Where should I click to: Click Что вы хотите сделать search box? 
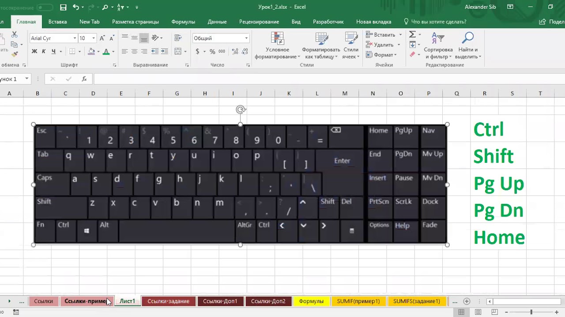click(435, 22)
